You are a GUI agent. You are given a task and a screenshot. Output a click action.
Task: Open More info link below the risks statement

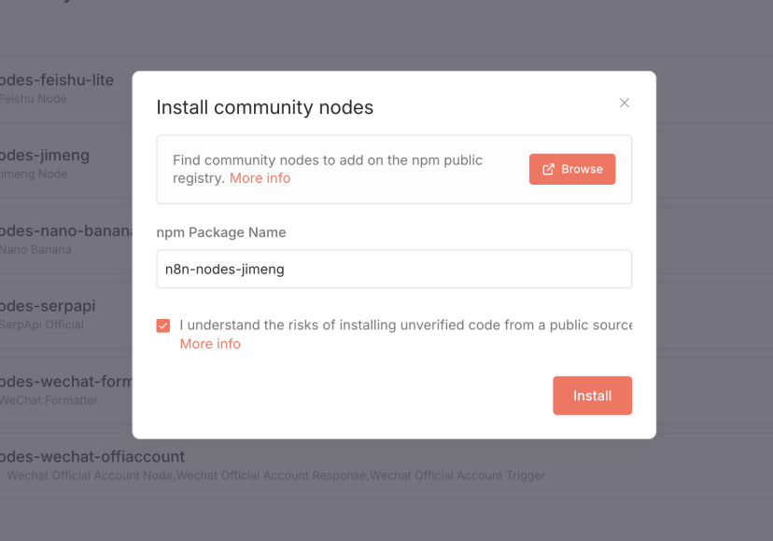point(210,344)
